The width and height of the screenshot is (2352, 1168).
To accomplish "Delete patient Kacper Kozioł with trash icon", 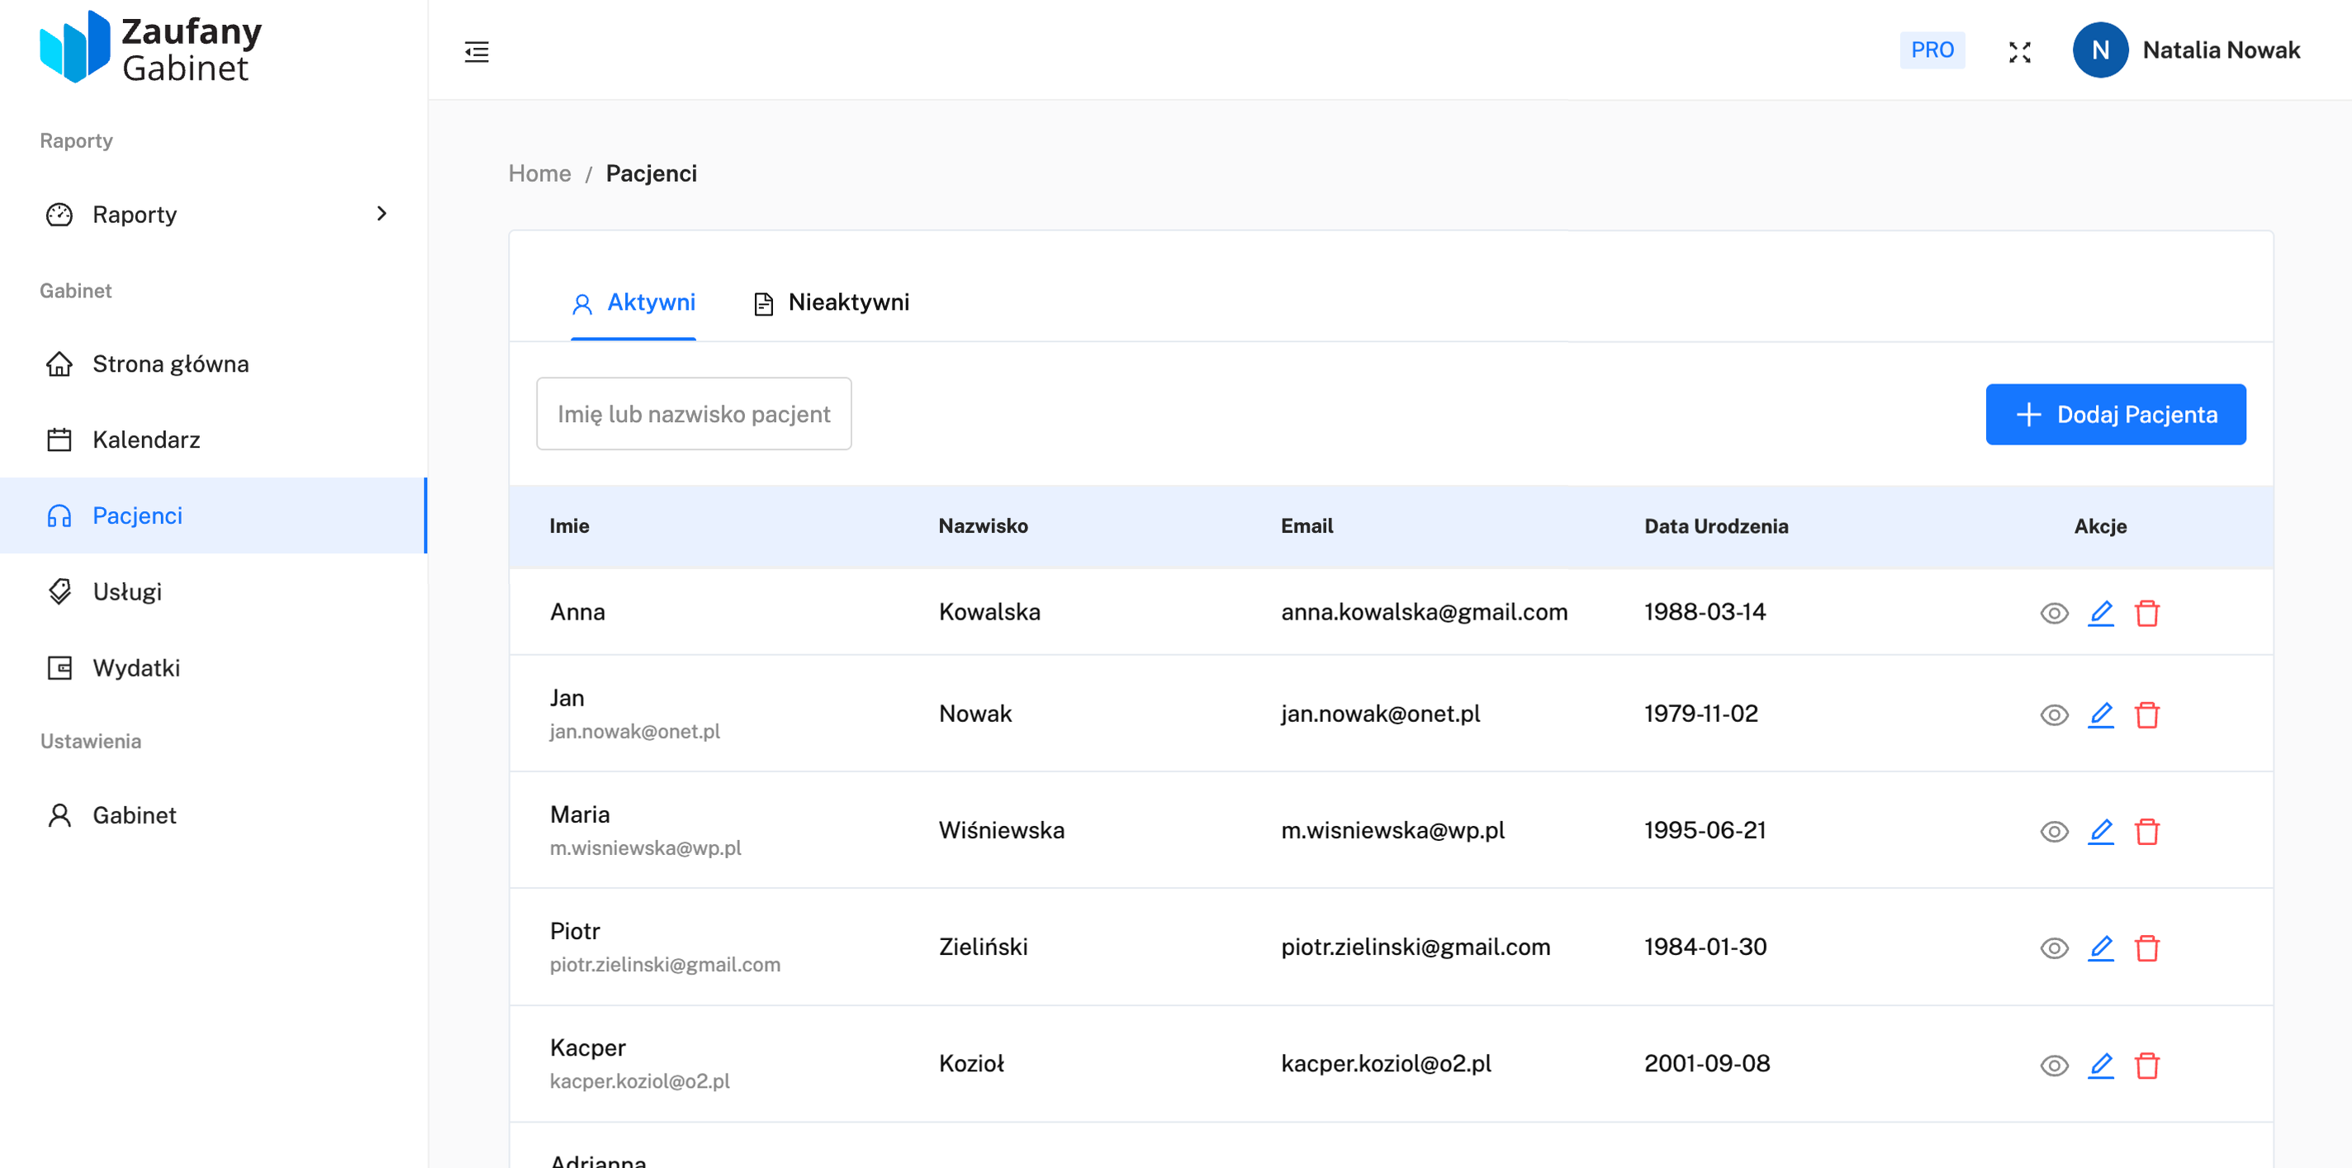I will tap(2147, 1066).
